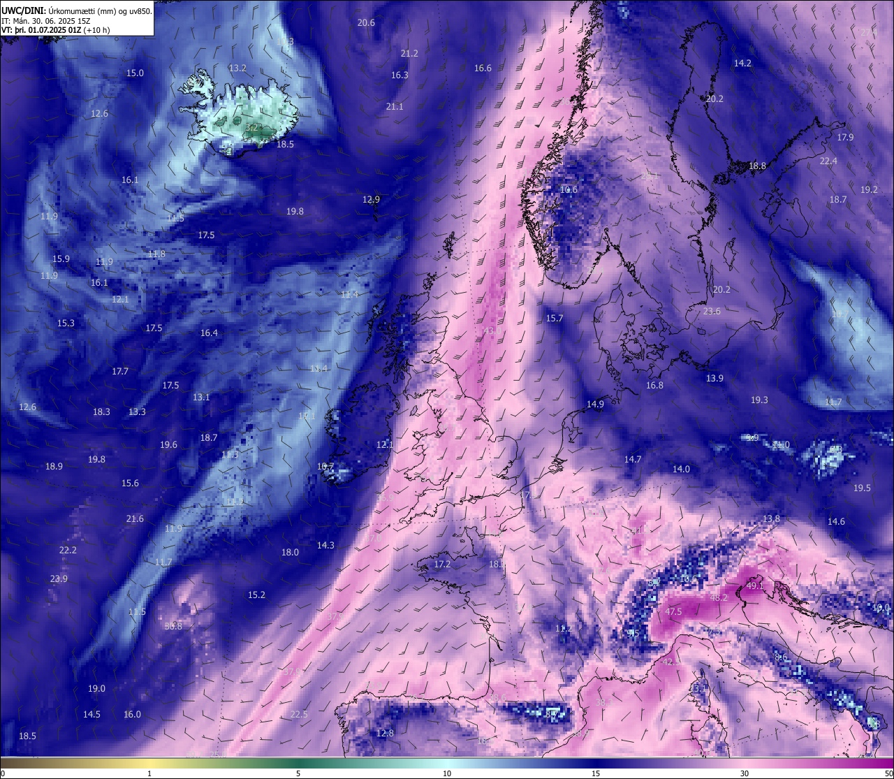Click the 16.3 map value

pyautogui.click(x=400, y=75)
